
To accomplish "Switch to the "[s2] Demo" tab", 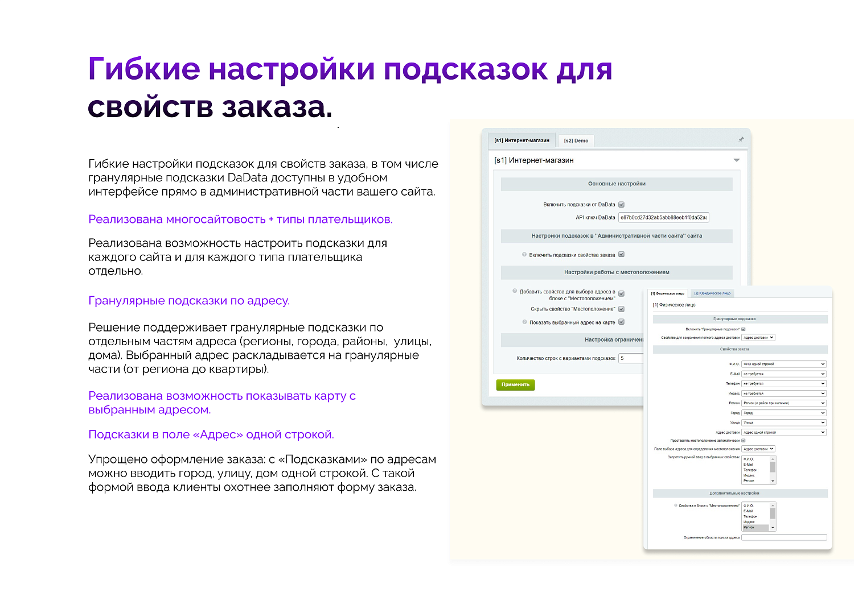I will click(575, 140).
